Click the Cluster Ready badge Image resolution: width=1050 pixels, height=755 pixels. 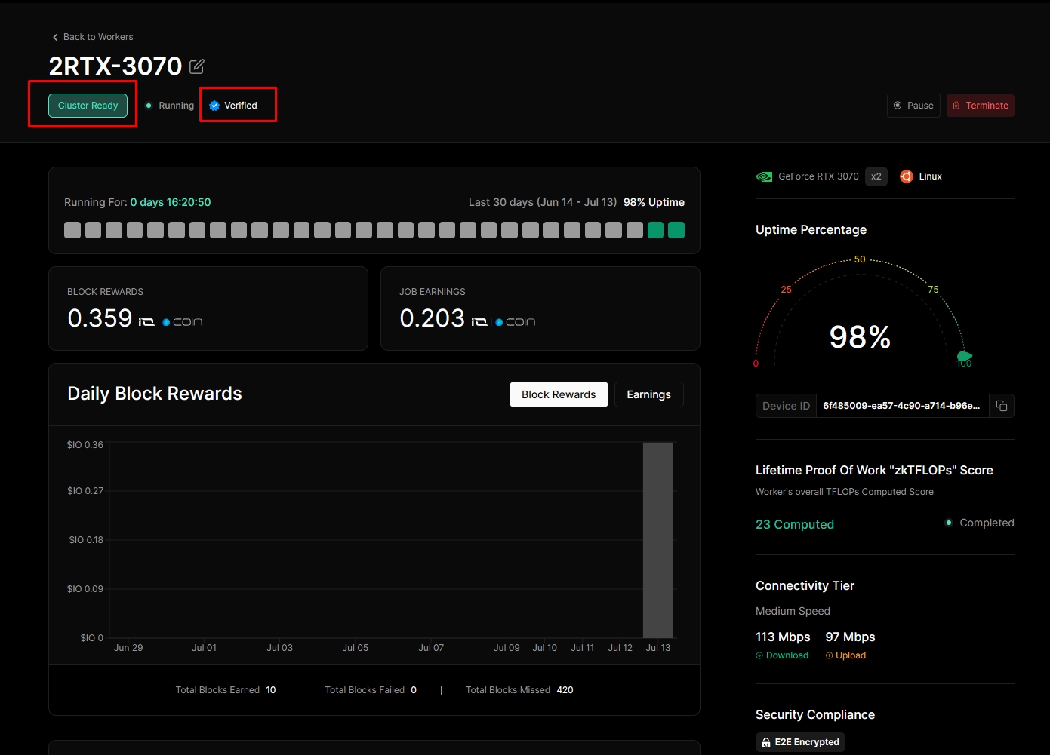tap(88, 106)
